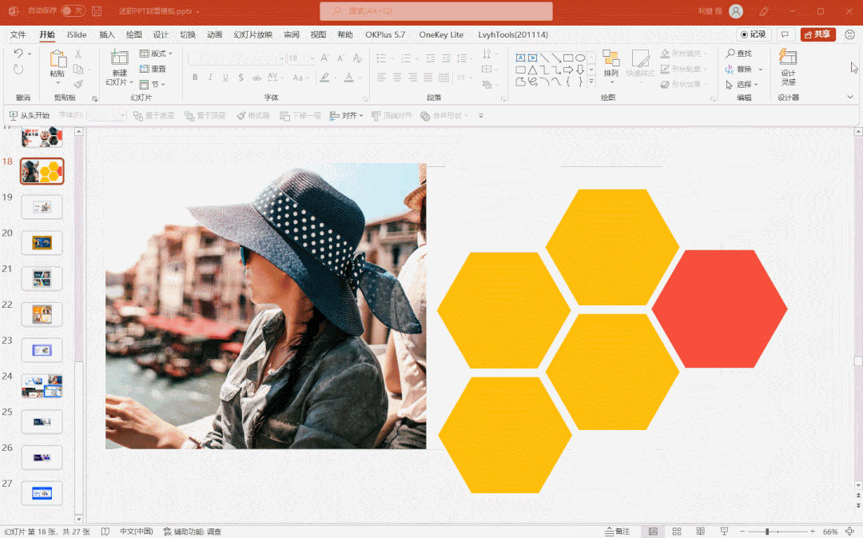Switch to the 动画 Animations tab

pos(214,34)
